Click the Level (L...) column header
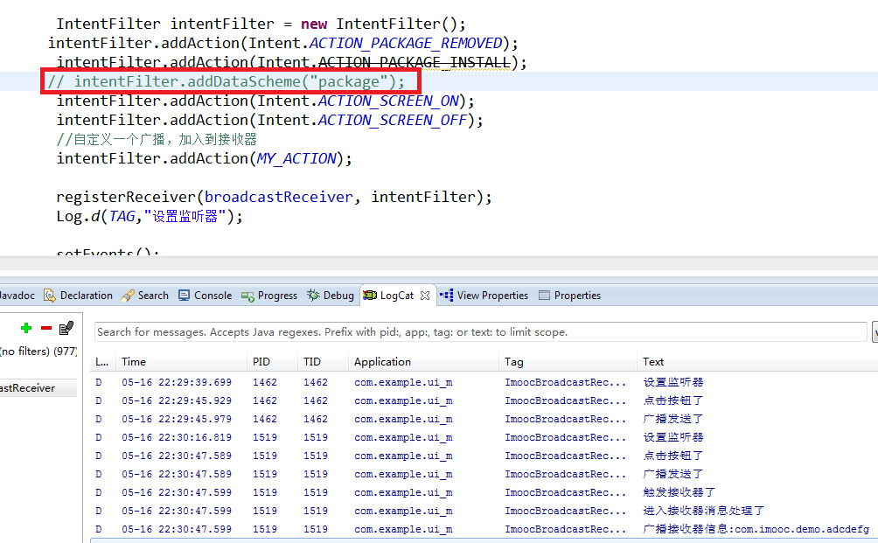Viewport: 878px width, 543px height. (102, 362)
